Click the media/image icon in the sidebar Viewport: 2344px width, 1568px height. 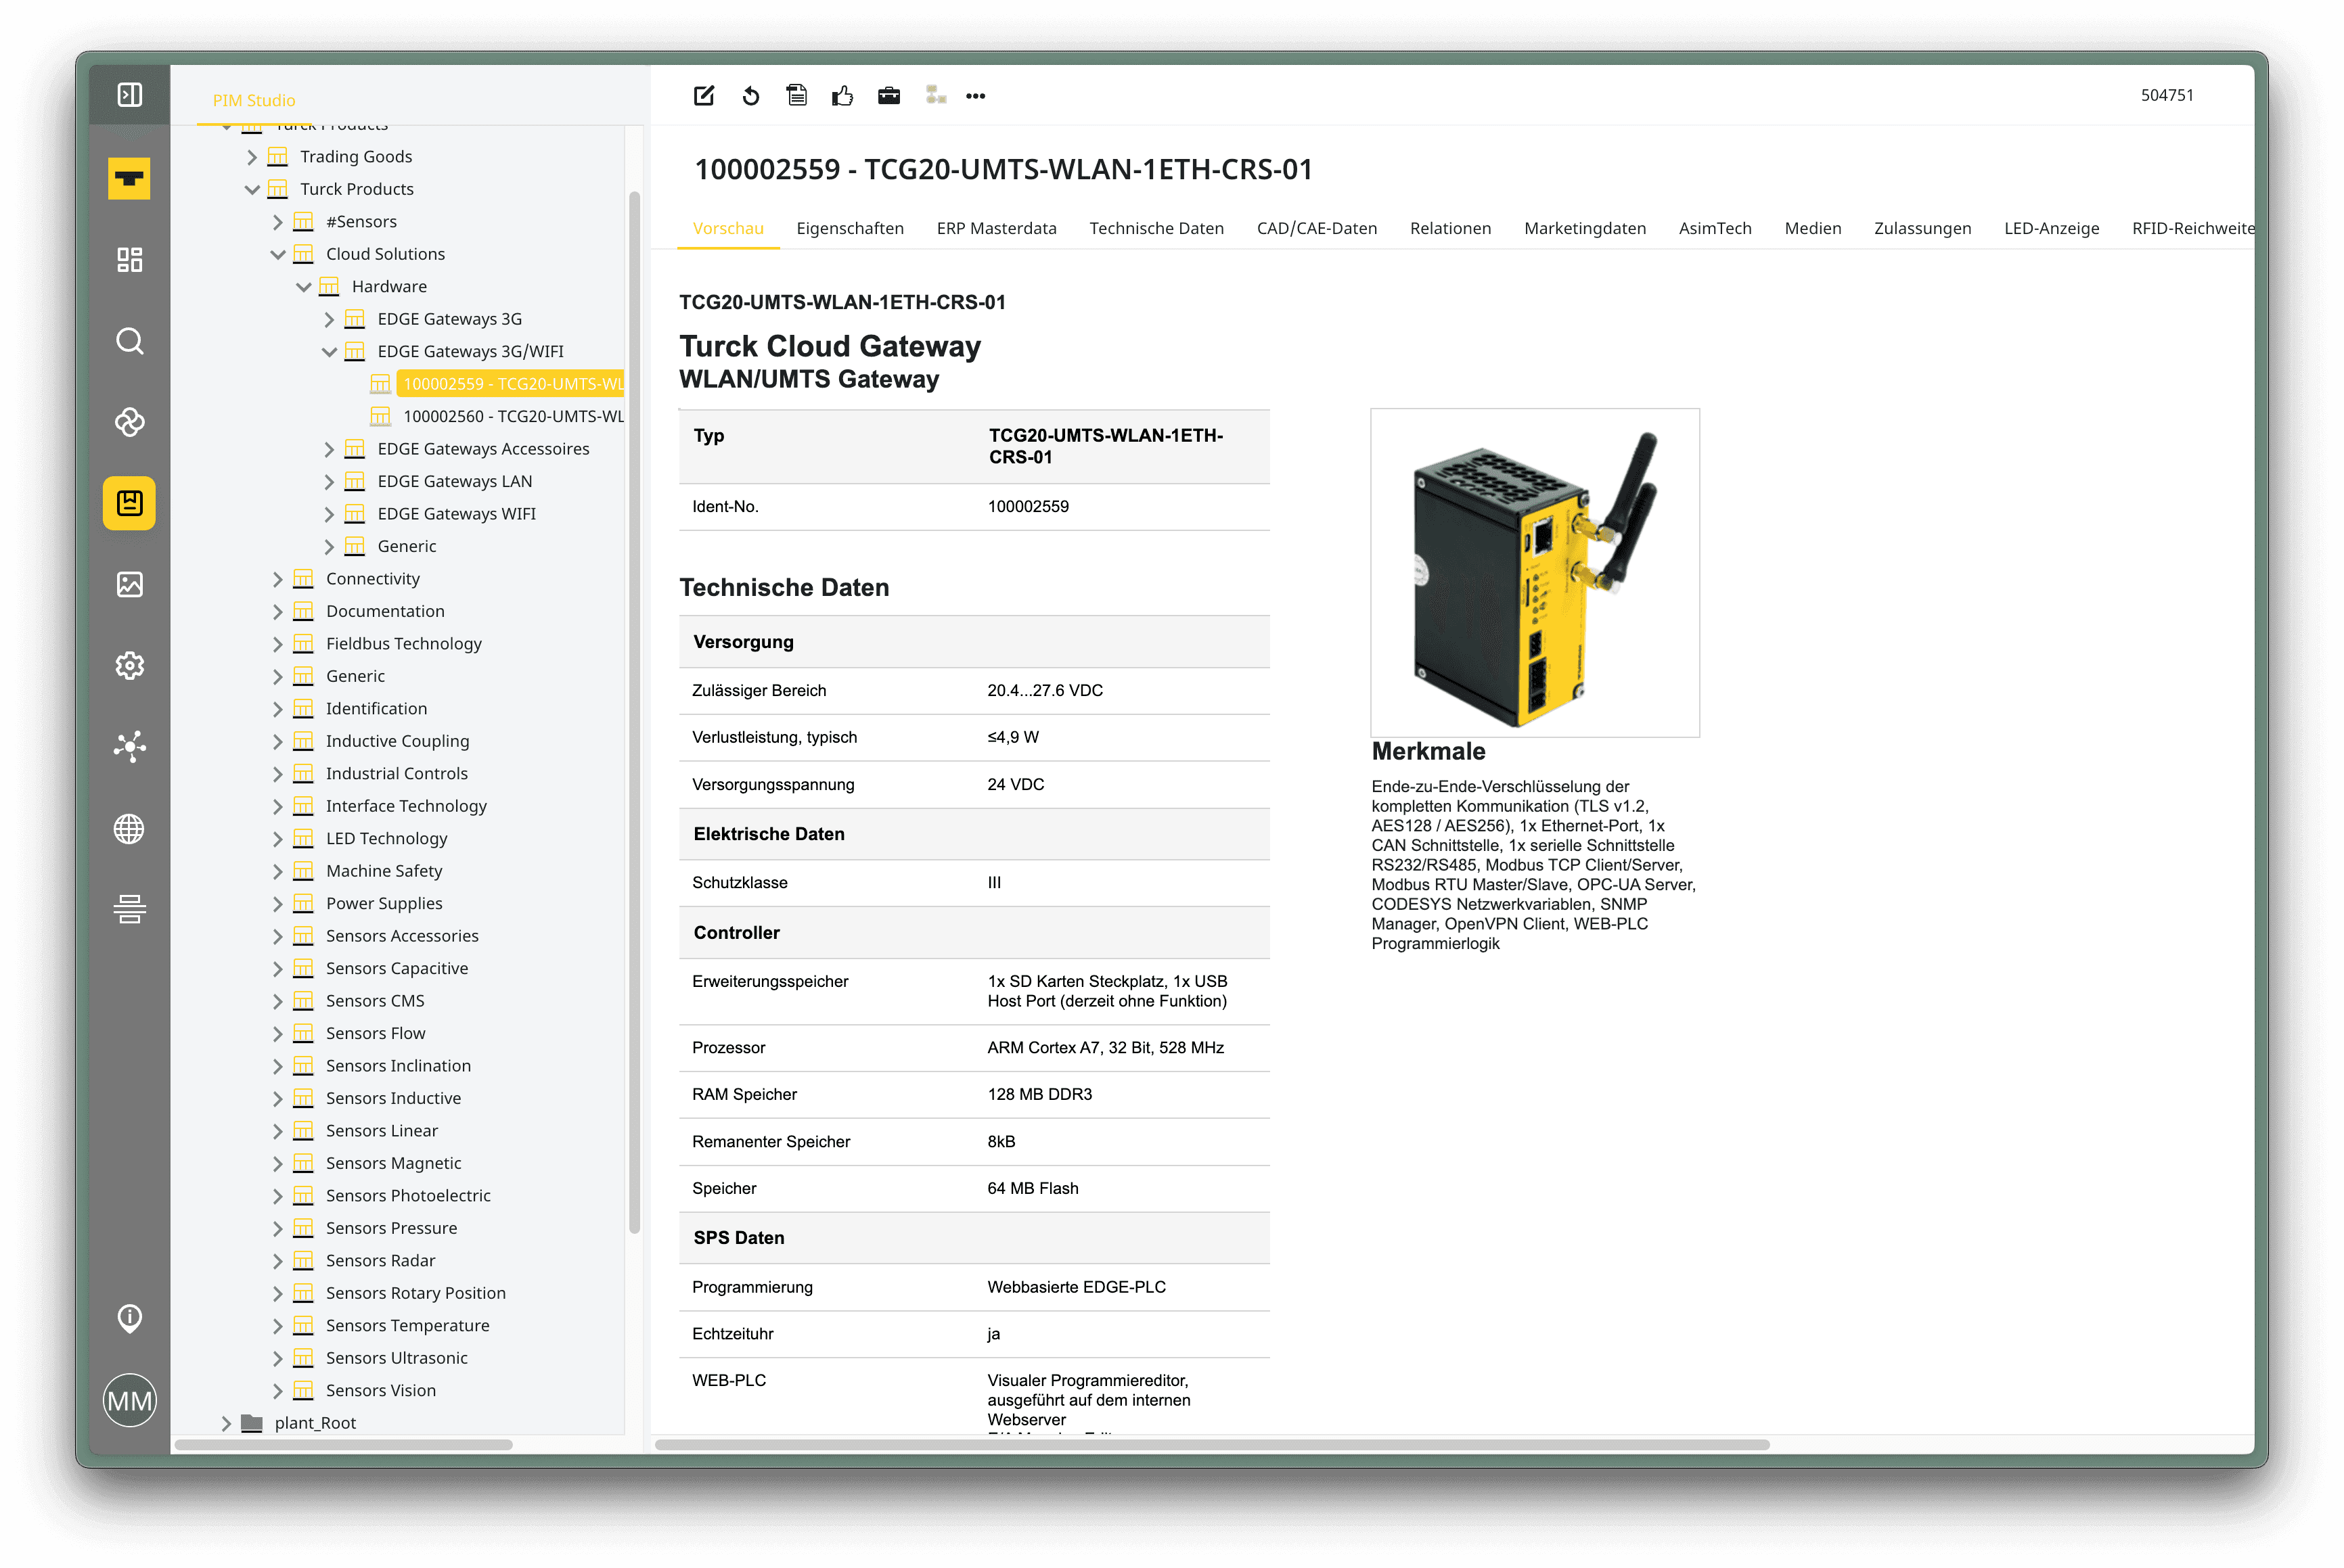129,585
